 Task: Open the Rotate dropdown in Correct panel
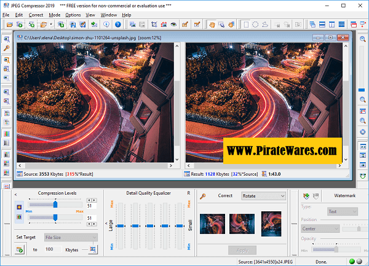click(x=264, y=196)
